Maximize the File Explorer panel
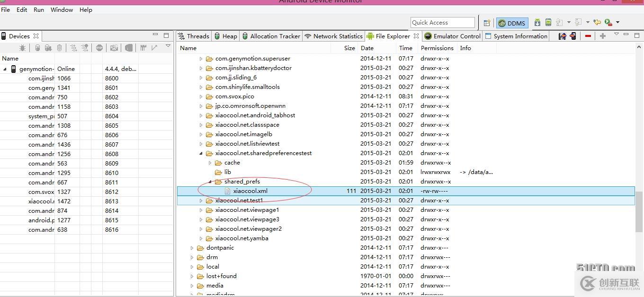644x297 pixels. point(637,35)
